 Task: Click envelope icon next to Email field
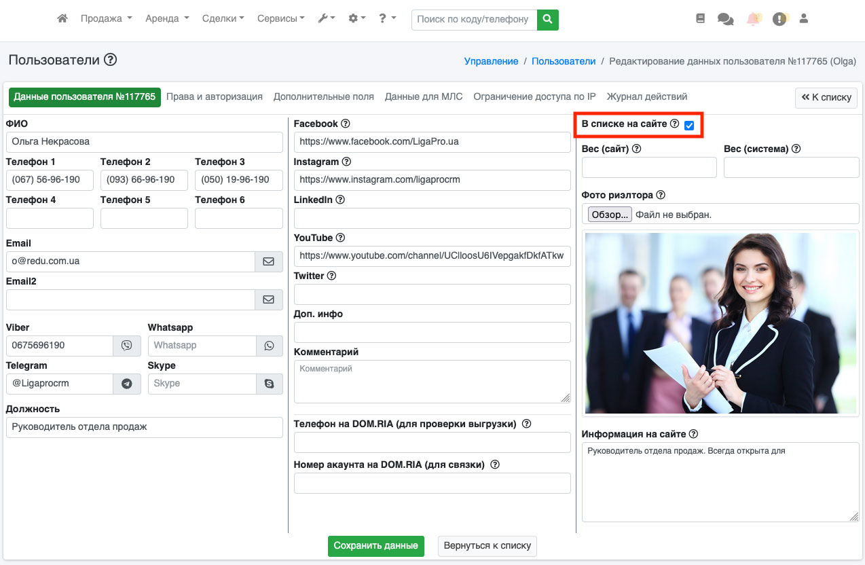coord(269,261)
